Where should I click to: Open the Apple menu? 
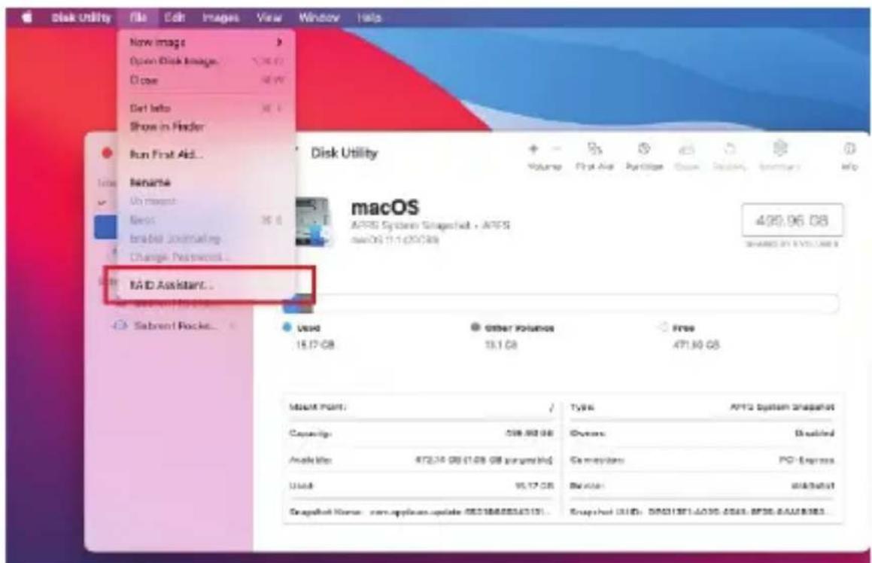point(26,17)
